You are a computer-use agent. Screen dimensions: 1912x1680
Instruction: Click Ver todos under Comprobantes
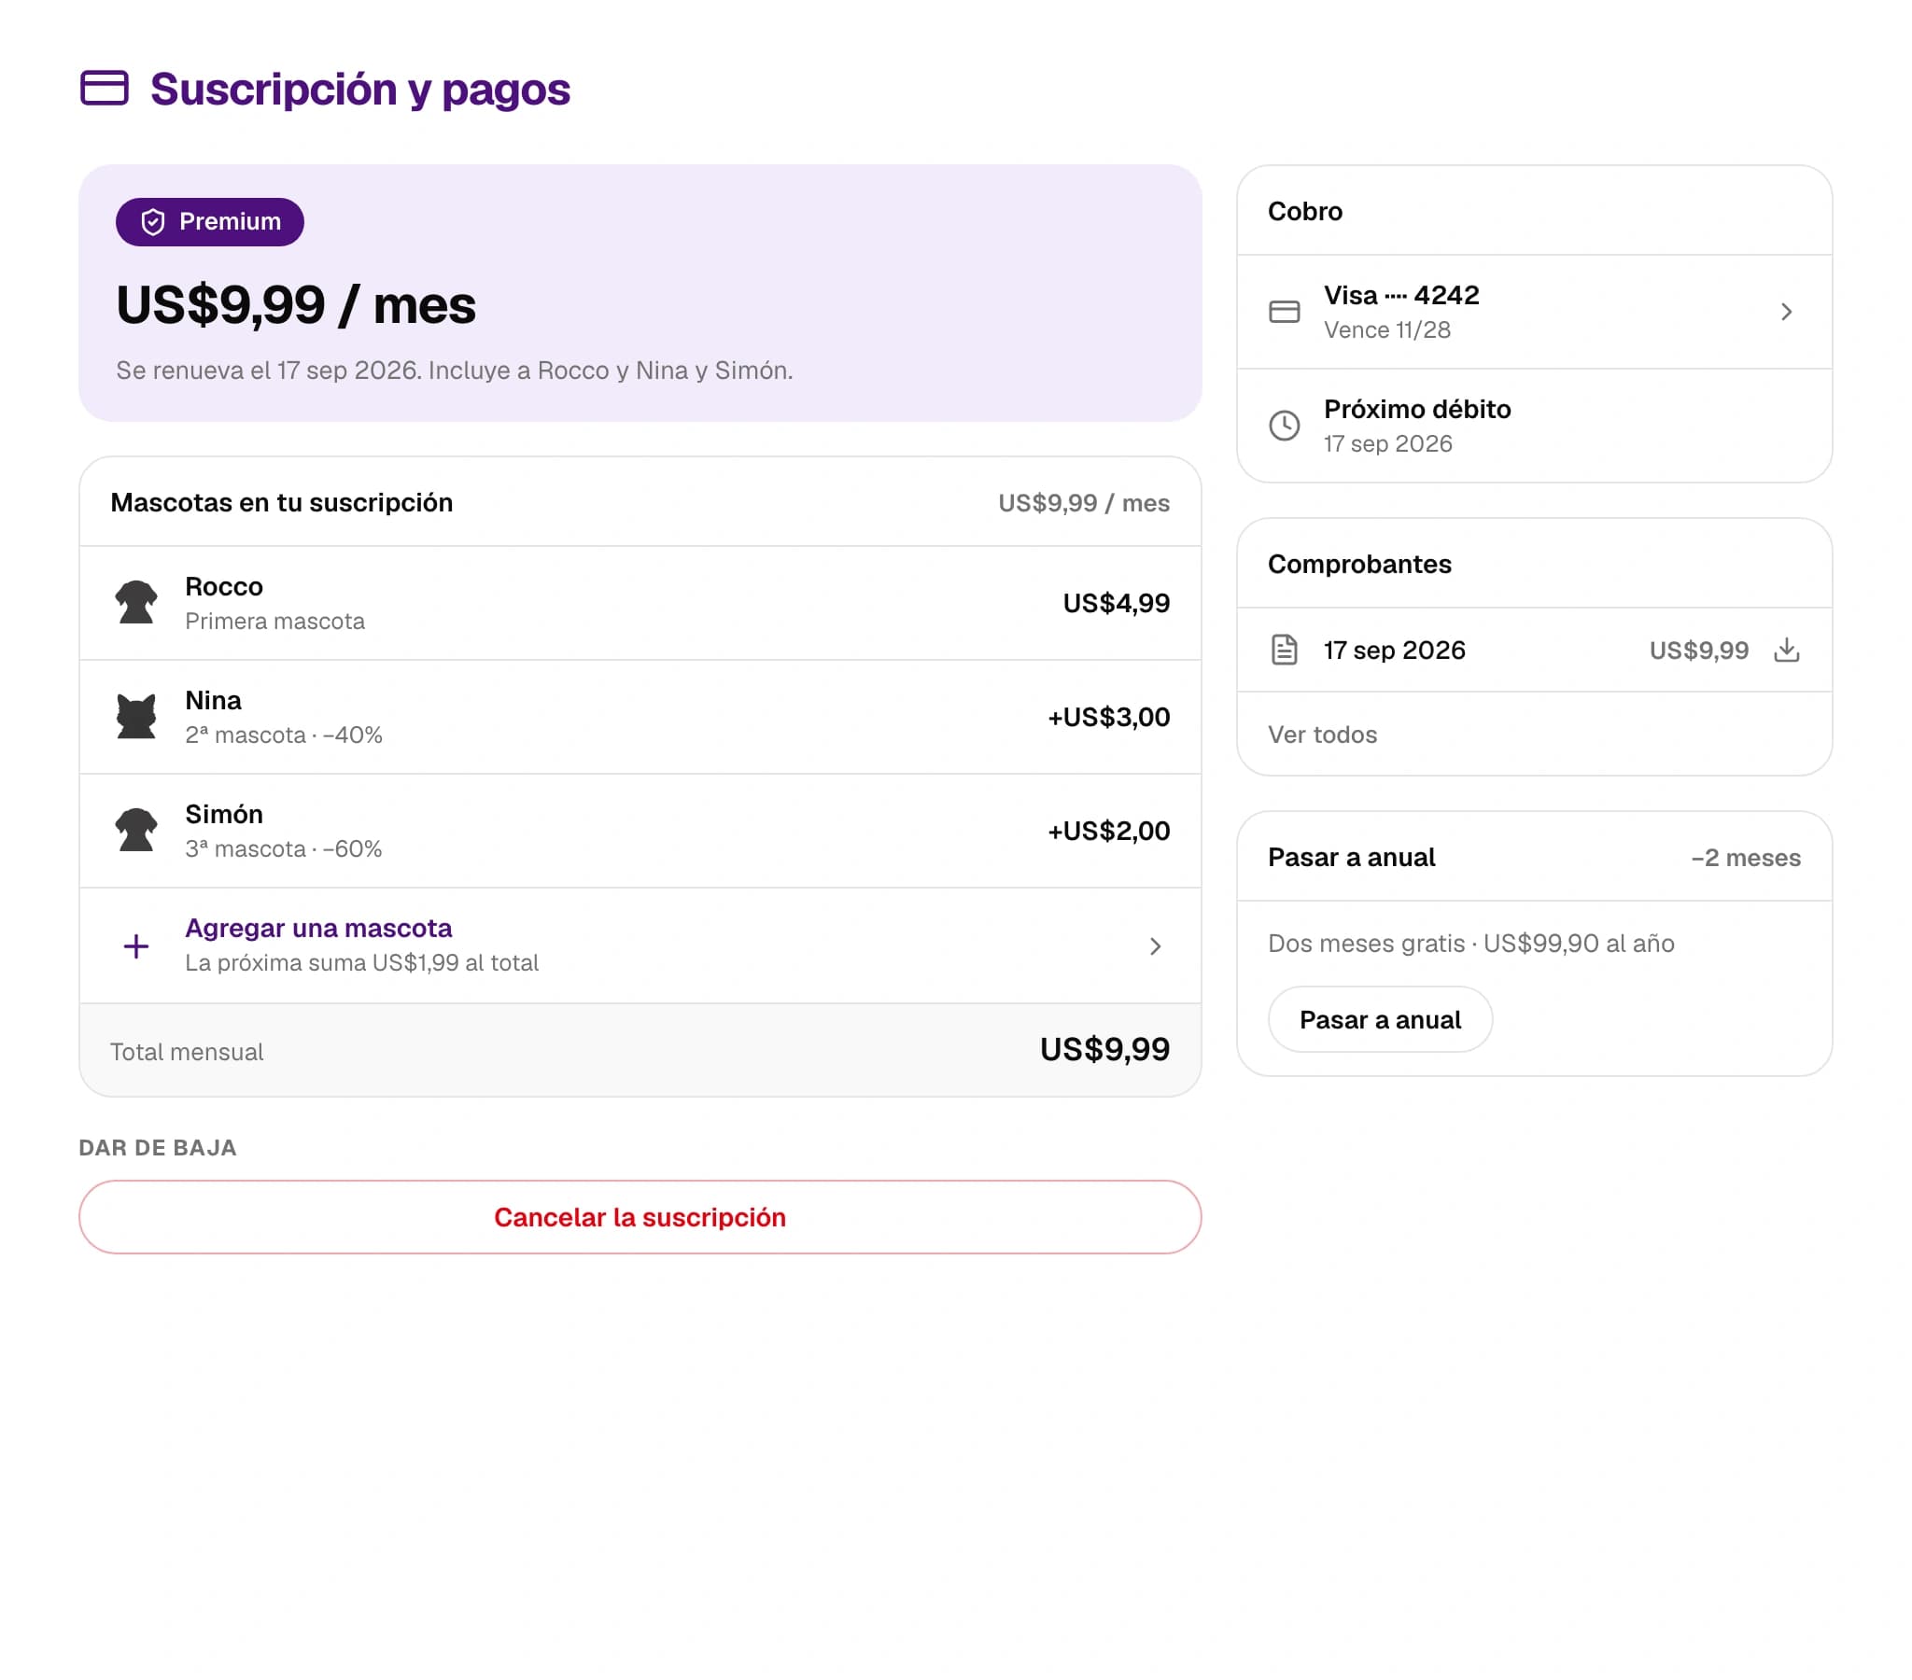pyautogui.click(x=1322, y=735)
